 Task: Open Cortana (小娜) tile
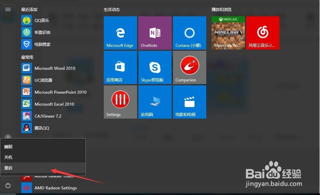coord(190,33)
